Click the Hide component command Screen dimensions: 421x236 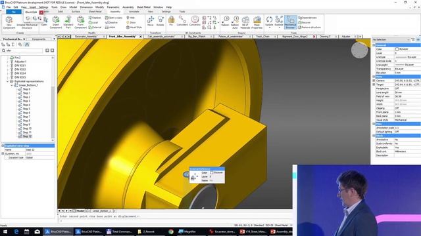130,18
